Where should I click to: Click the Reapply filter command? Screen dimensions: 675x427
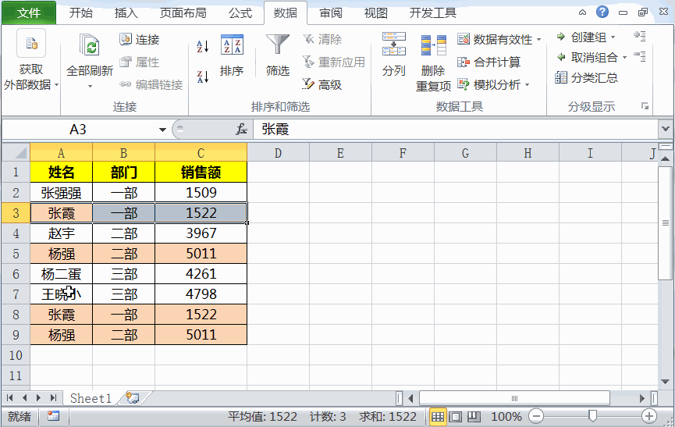334,62
